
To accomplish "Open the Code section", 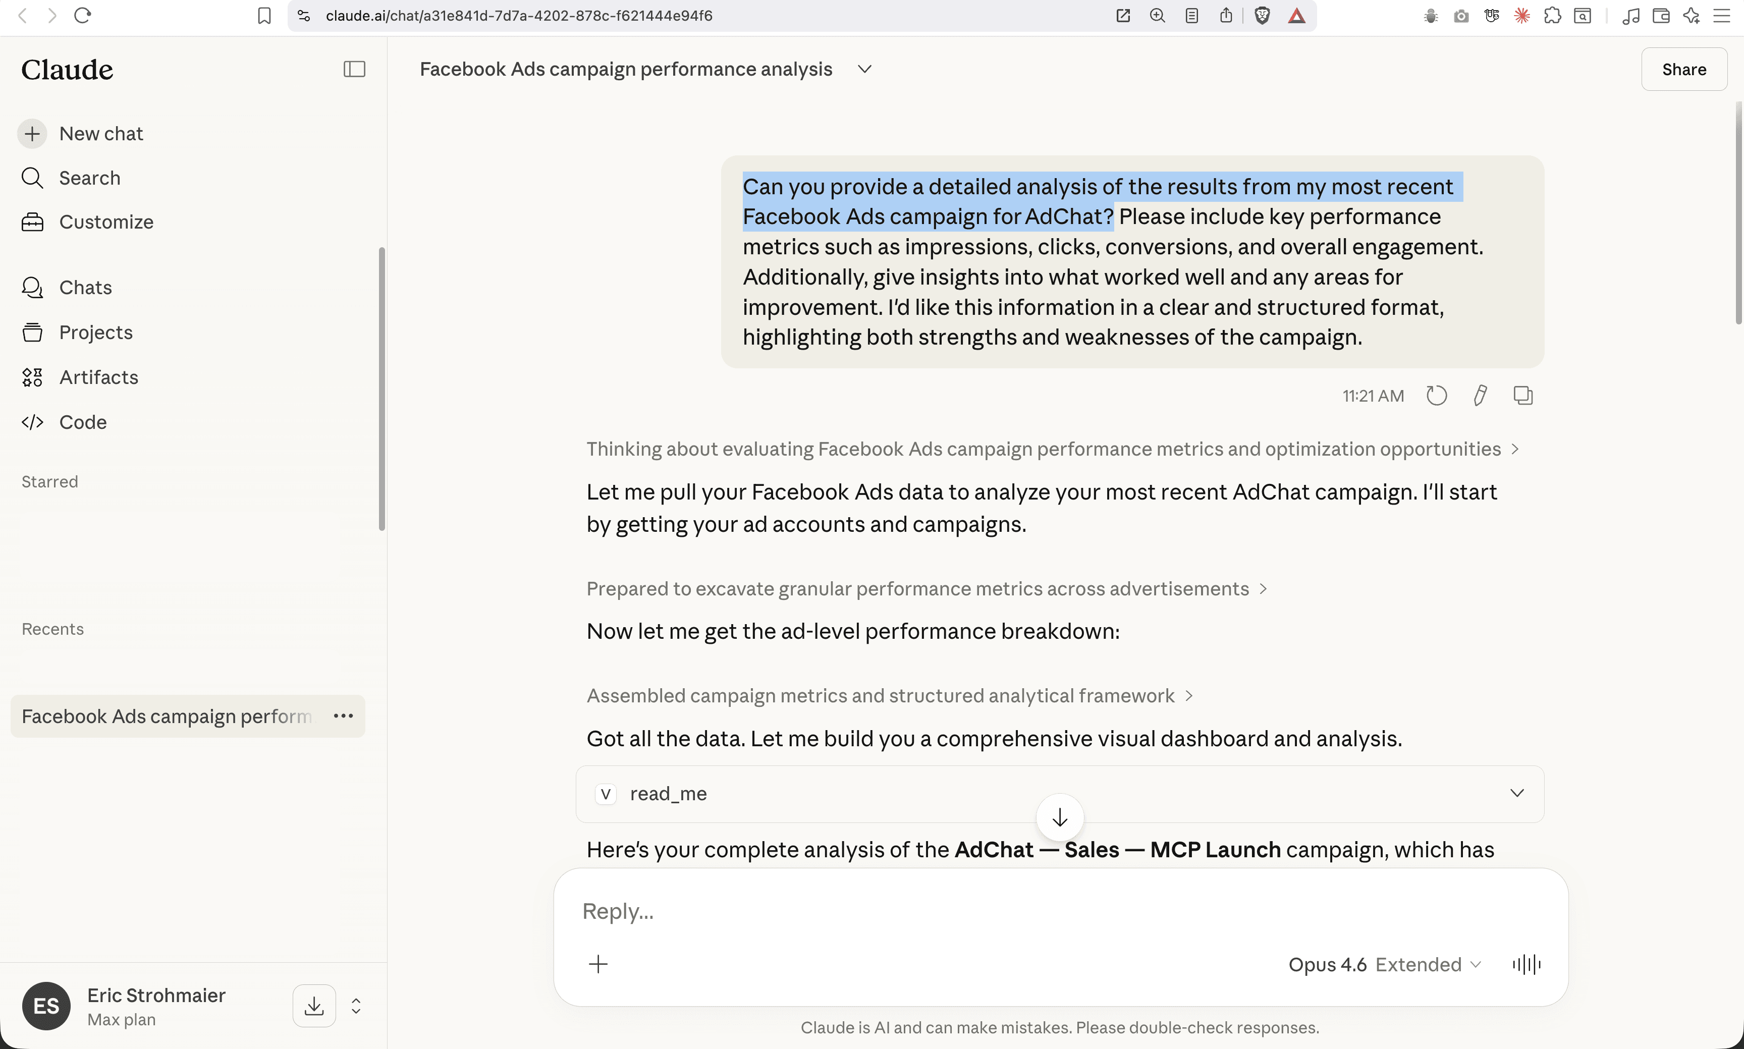I will tap(83, 422).
